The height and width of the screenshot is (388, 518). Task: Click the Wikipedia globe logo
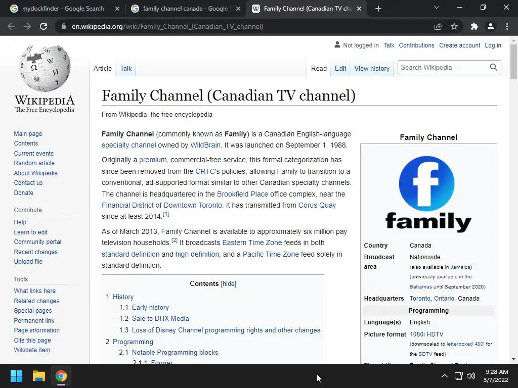point(45,68)
